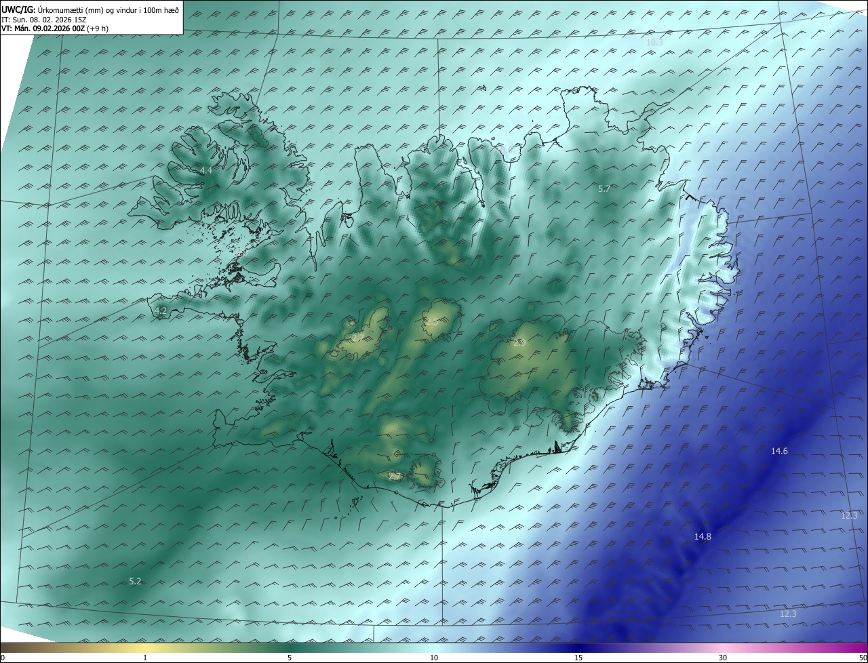Click the '30' label on the color scale
This screenshot has width=868, height=663.
pos(723,658)
